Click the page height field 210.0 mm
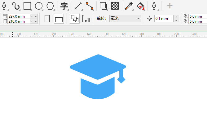Viewport: 207px width, 134px height. (19, 21)
